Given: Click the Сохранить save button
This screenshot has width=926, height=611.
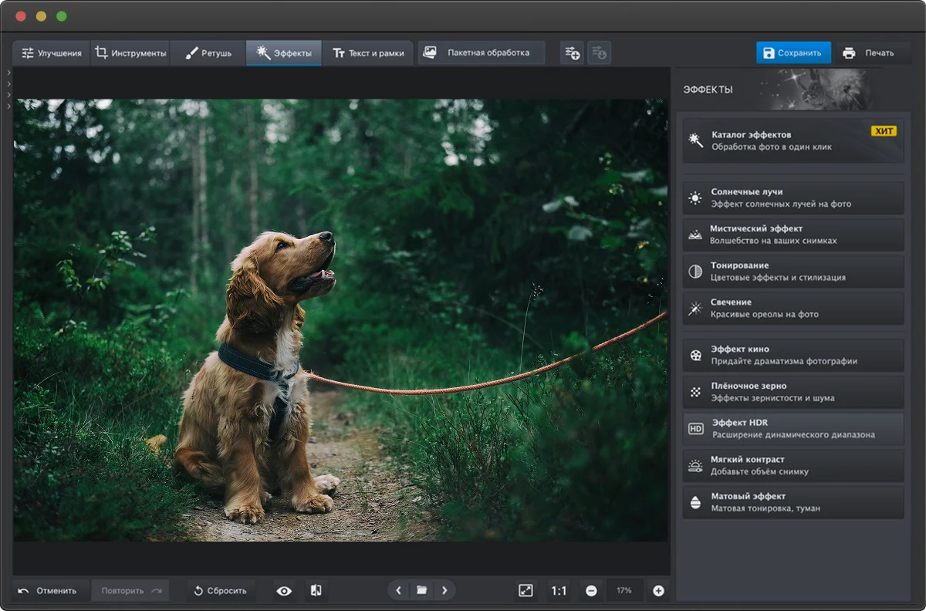Looking at the screenshot, I should [x=793, y=53].
